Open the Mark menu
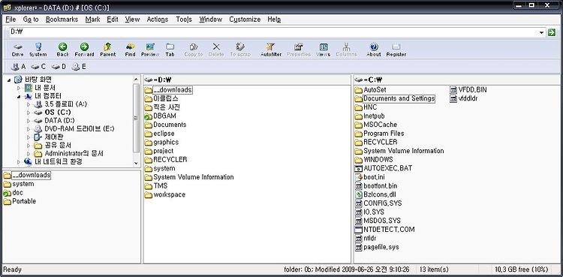The height and width of the screenshot is (277, 563). click(92, 20)
